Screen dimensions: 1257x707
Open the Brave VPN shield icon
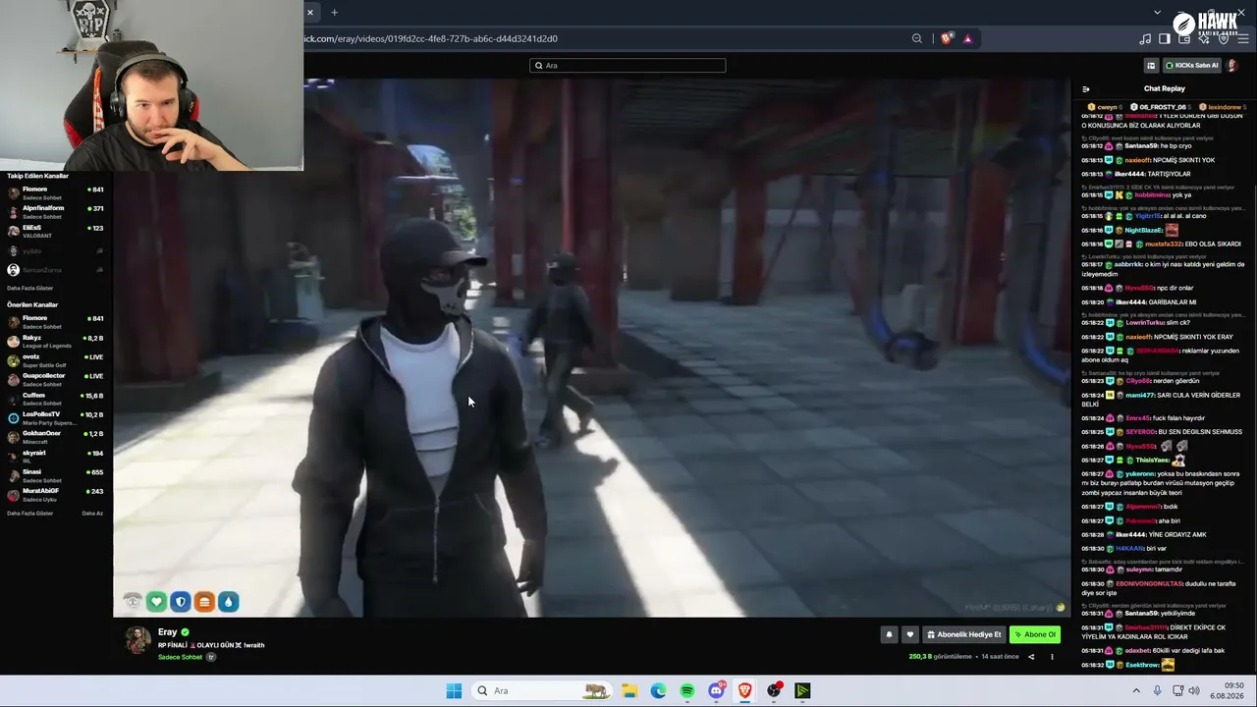[x=1224, y=38]
